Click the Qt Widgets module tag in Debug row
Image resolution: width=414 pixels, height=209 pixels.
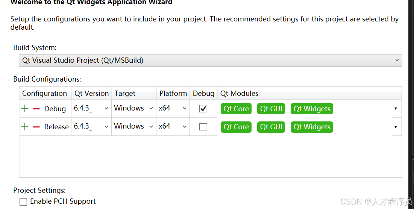(x=312, y=109)
